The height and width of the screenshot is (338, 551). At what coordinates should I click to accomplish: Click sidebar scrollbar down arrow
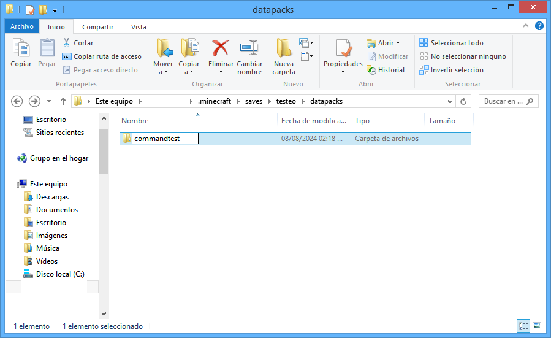[x=104, y=313]
